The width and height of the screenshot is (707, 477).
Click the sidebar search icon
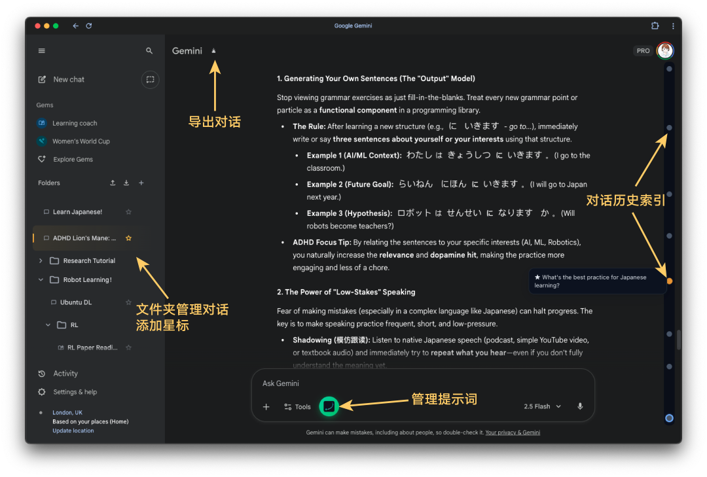click(x=149, y=51)
